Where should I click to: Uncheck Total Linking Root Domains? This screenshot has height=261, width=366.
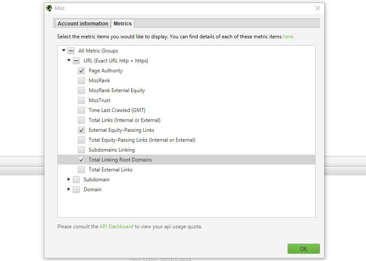[81, 160]
